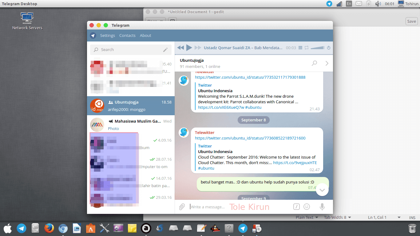Screen dimensions: 420x236
Task: Click the paperclip attach file icon
Action: (182, 207)
